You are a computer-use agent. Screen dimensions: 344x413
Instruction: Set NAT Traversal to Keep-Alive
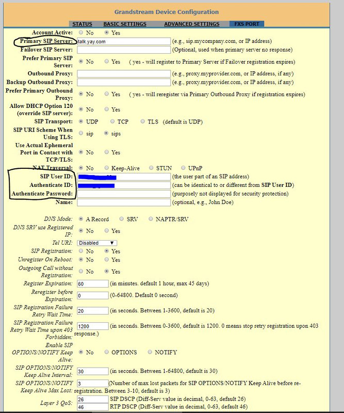pyautogui.click(x=107, y=168)
